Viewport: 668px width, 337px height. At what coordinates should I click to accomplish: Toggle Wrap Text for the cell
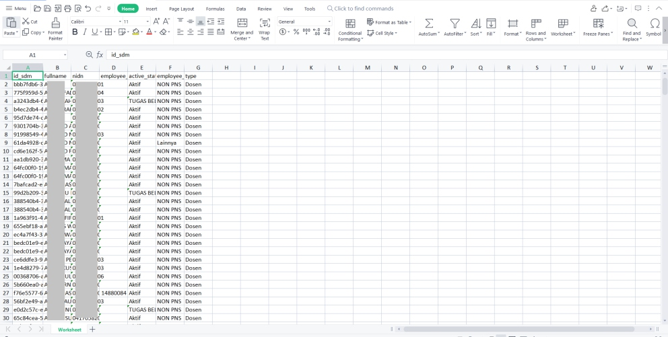click(x=265, y=24)
